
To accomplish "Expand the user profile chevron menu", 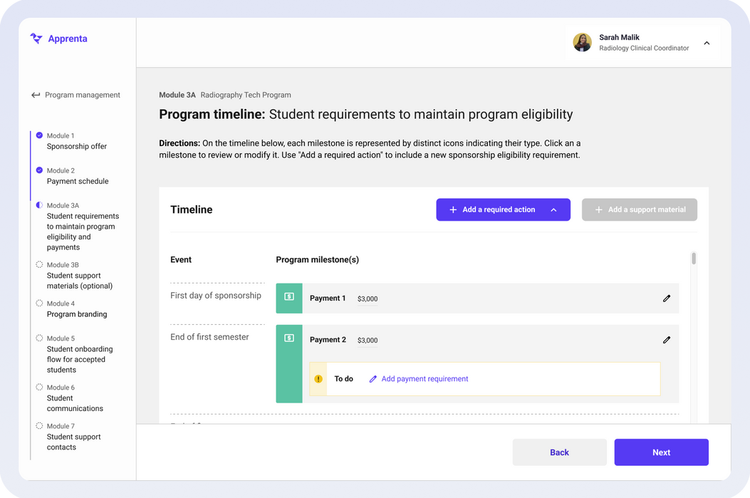I will click(707, 43).
